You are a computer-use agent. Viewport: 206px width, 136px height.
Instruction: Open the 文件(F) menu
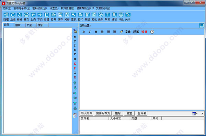coord(7,8)
